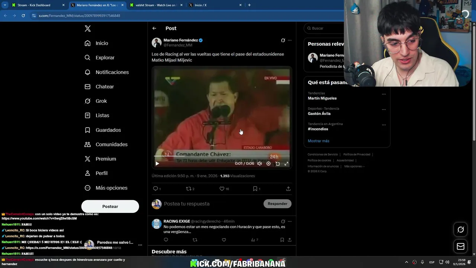Reload the page

23,16
